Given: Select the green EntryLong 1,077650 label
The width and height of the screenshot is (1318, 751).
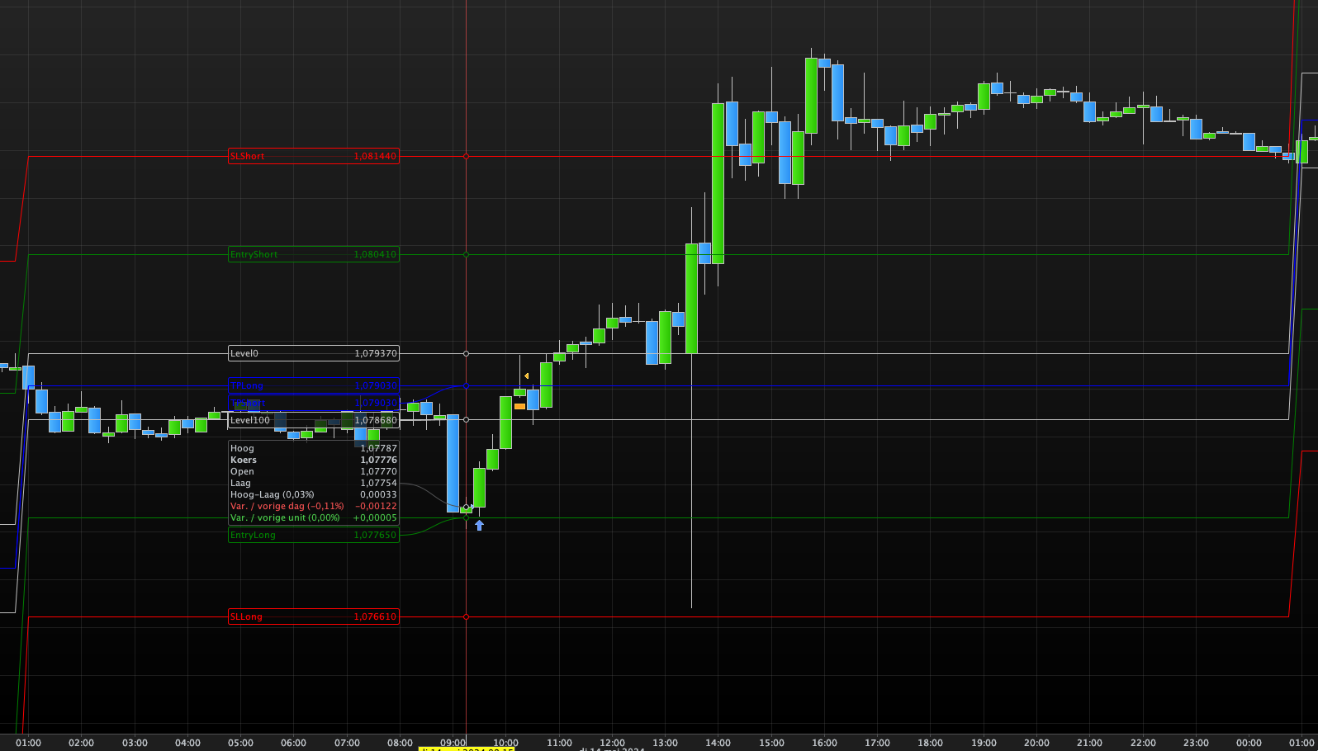Looking at the screenshot, I should tap(314, 535).
